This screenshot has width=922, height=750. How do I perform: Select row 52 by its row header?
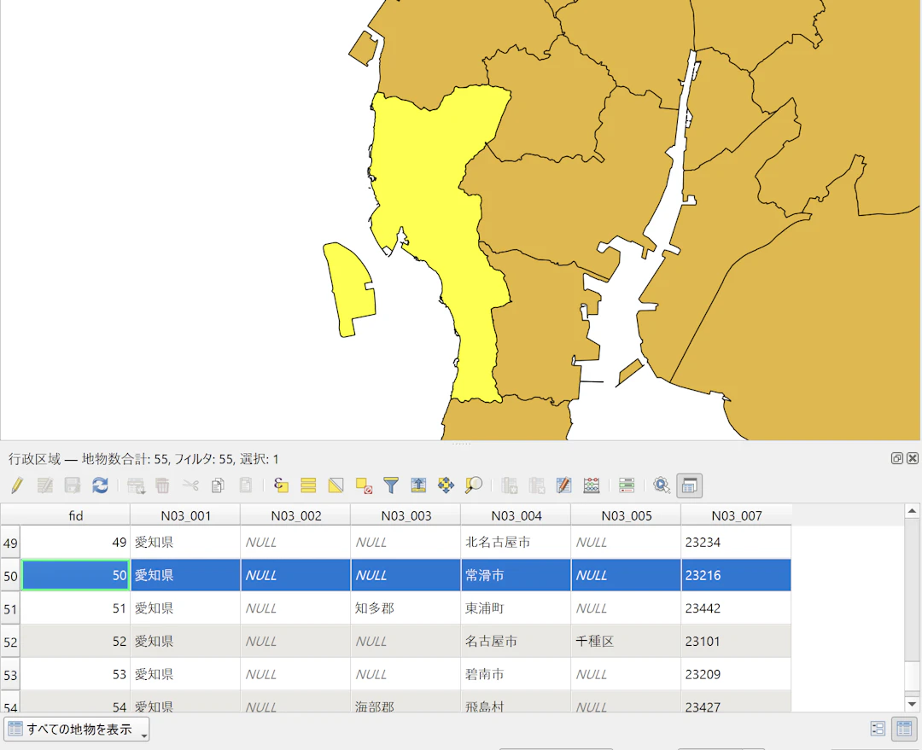click(x=10, y=642)
